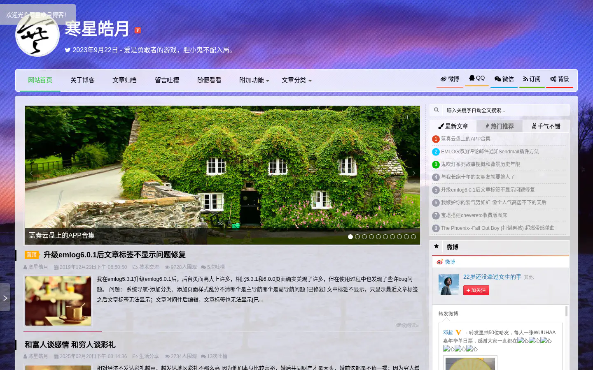Open 留言吐槽 nav item

(167, 80)
